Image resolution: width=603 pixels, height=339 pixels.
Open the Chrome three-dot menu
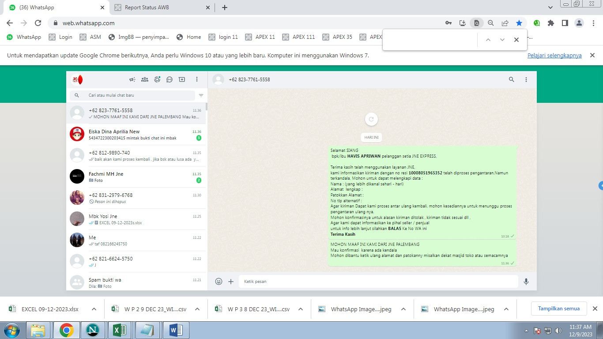594,23
